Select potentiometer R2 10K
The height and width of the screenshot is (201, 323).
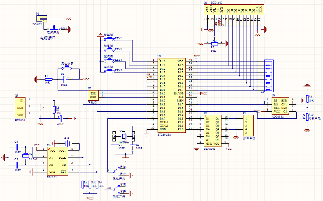(x=215, y=43)
